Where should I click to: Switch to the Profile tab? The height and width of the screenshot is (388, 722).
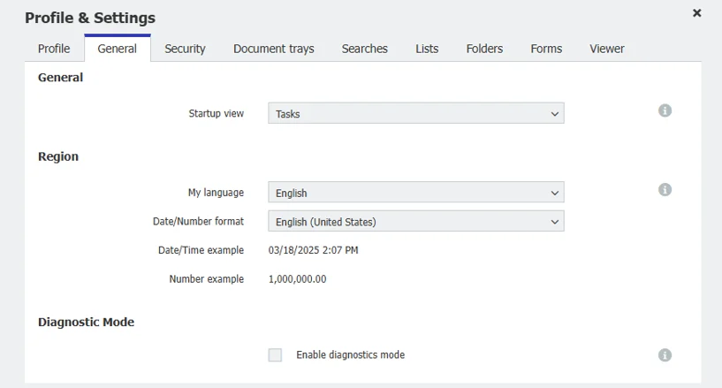pos(54,49)
